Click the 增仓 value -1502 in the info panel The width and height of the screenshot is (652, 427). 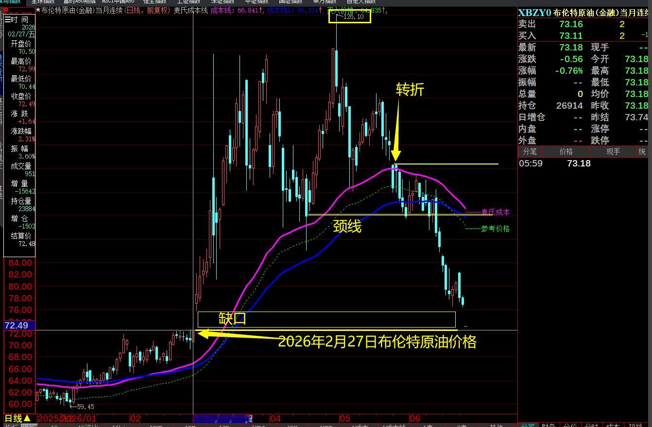click(27, 226)
